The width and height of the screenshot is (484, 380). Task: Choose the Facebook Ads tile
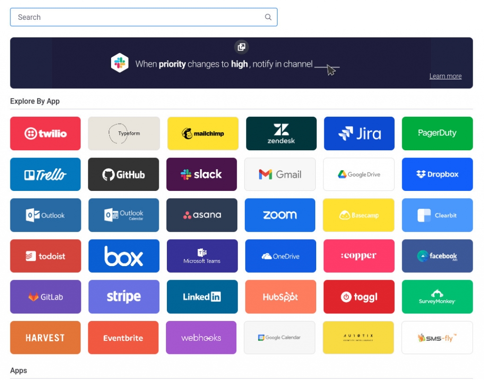437,256
